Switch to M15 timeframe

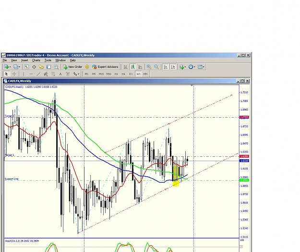pos(101,74)
